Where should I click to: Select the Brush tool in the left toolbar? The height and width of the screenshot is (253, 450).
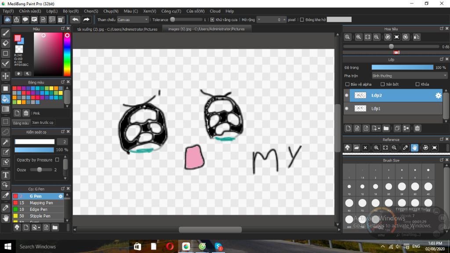5,33
